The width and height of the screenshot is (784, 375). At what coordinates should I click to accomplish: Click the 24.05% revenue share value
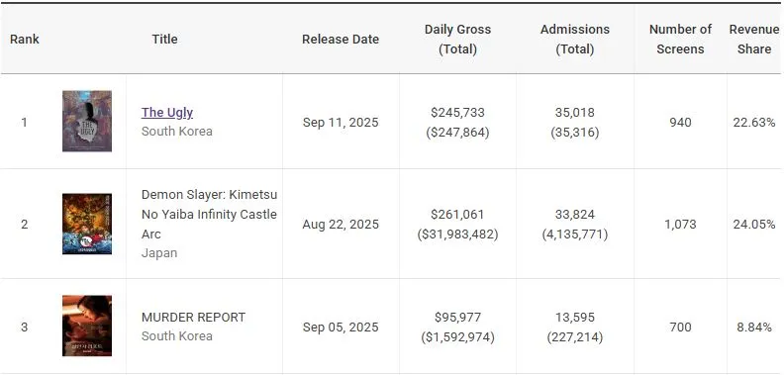click(754, 225)
